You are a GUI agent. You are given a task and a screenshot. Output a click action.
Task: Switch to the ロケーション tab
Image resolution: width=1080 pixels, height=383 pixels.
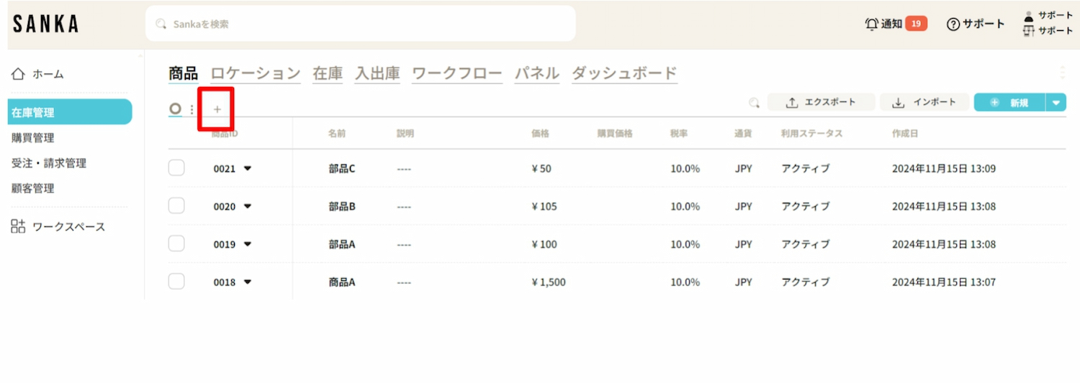pos(256,73)
